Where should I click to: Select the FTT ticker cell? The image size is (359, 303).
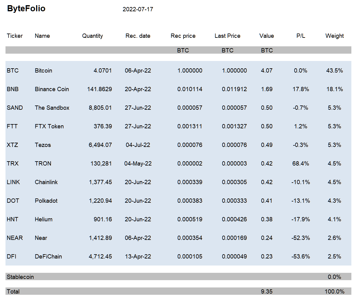[12, 127]
